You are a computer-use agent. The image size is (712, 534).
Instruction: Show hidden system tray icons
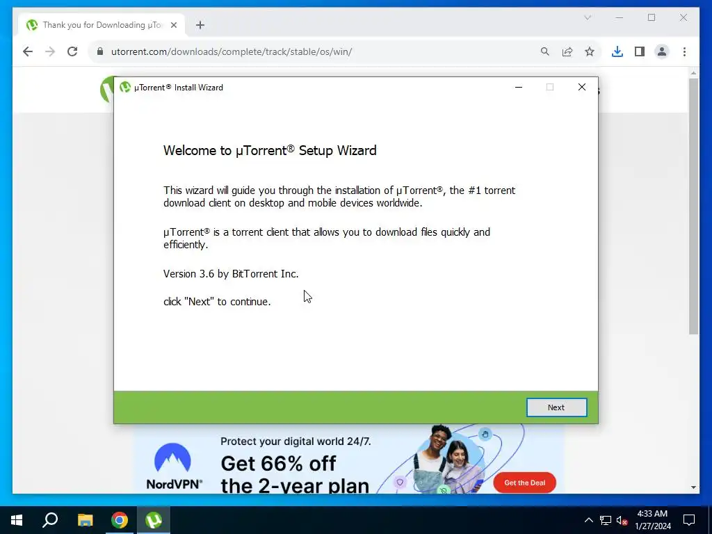(588, 520)
